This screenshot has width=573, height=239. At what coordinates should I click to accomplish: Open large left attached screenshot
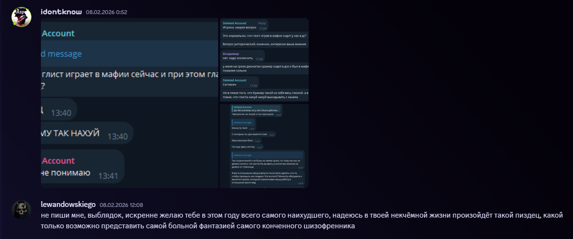129,103
